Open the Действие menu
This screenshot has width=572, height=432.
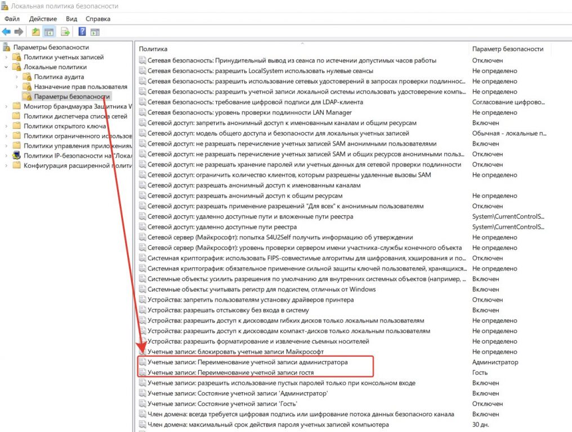click(43, 19)
